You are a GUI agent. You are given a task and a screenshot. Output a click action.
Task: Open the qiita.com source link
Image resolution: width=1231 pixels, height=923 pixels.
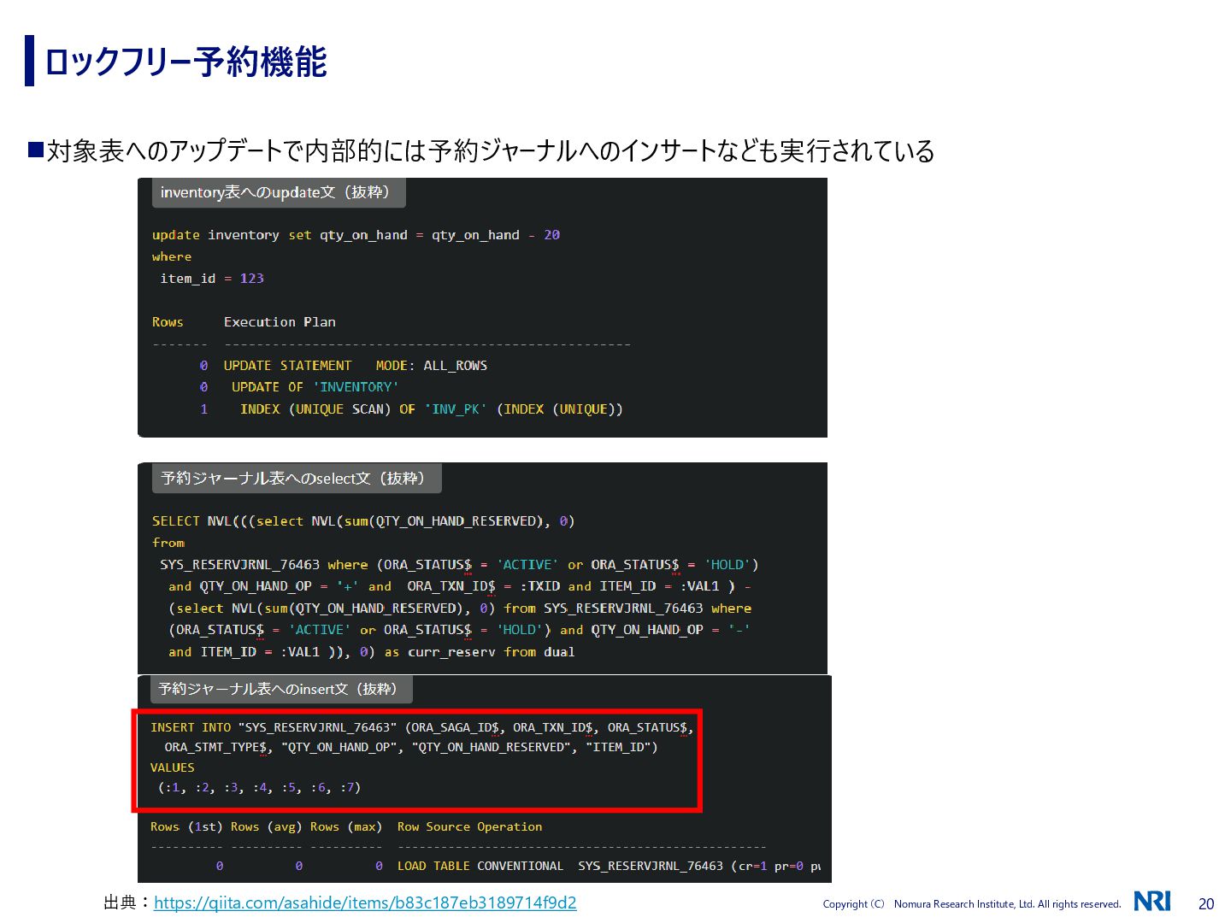[x=365, y=902]
